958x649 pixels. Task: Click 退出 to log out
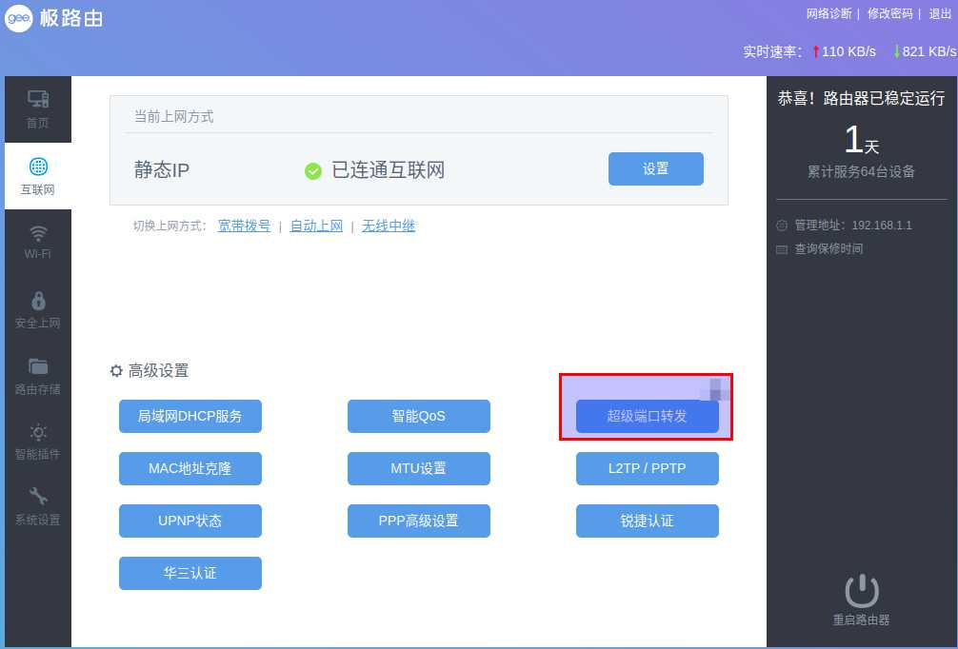[x=938, y=13]
